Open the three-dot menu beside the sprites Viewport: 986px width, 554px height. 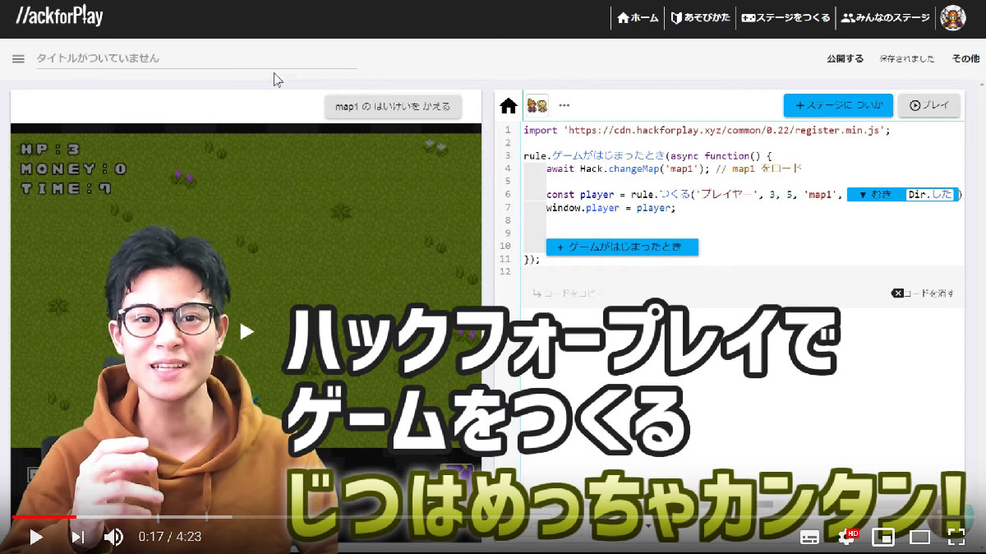[564, 105]
